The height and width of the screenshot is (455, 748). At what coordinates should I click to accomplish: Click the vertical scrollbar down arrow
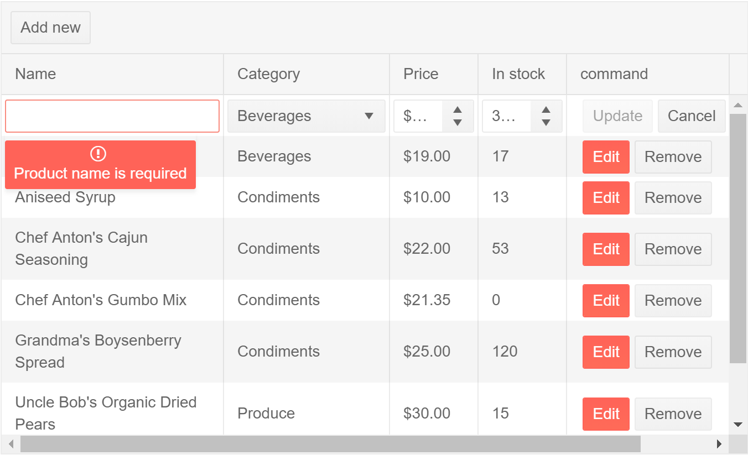coord(738,425)
